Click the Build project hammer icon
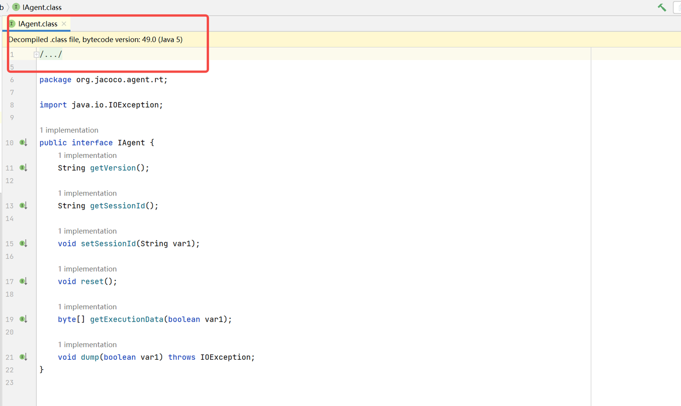This screenshot has height=406, width=681. pos(662,7)
